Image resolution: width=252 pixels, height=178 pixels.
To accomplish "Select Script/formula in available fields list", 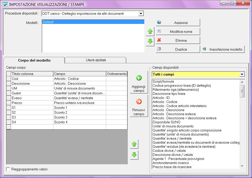I will pos(163,82).
